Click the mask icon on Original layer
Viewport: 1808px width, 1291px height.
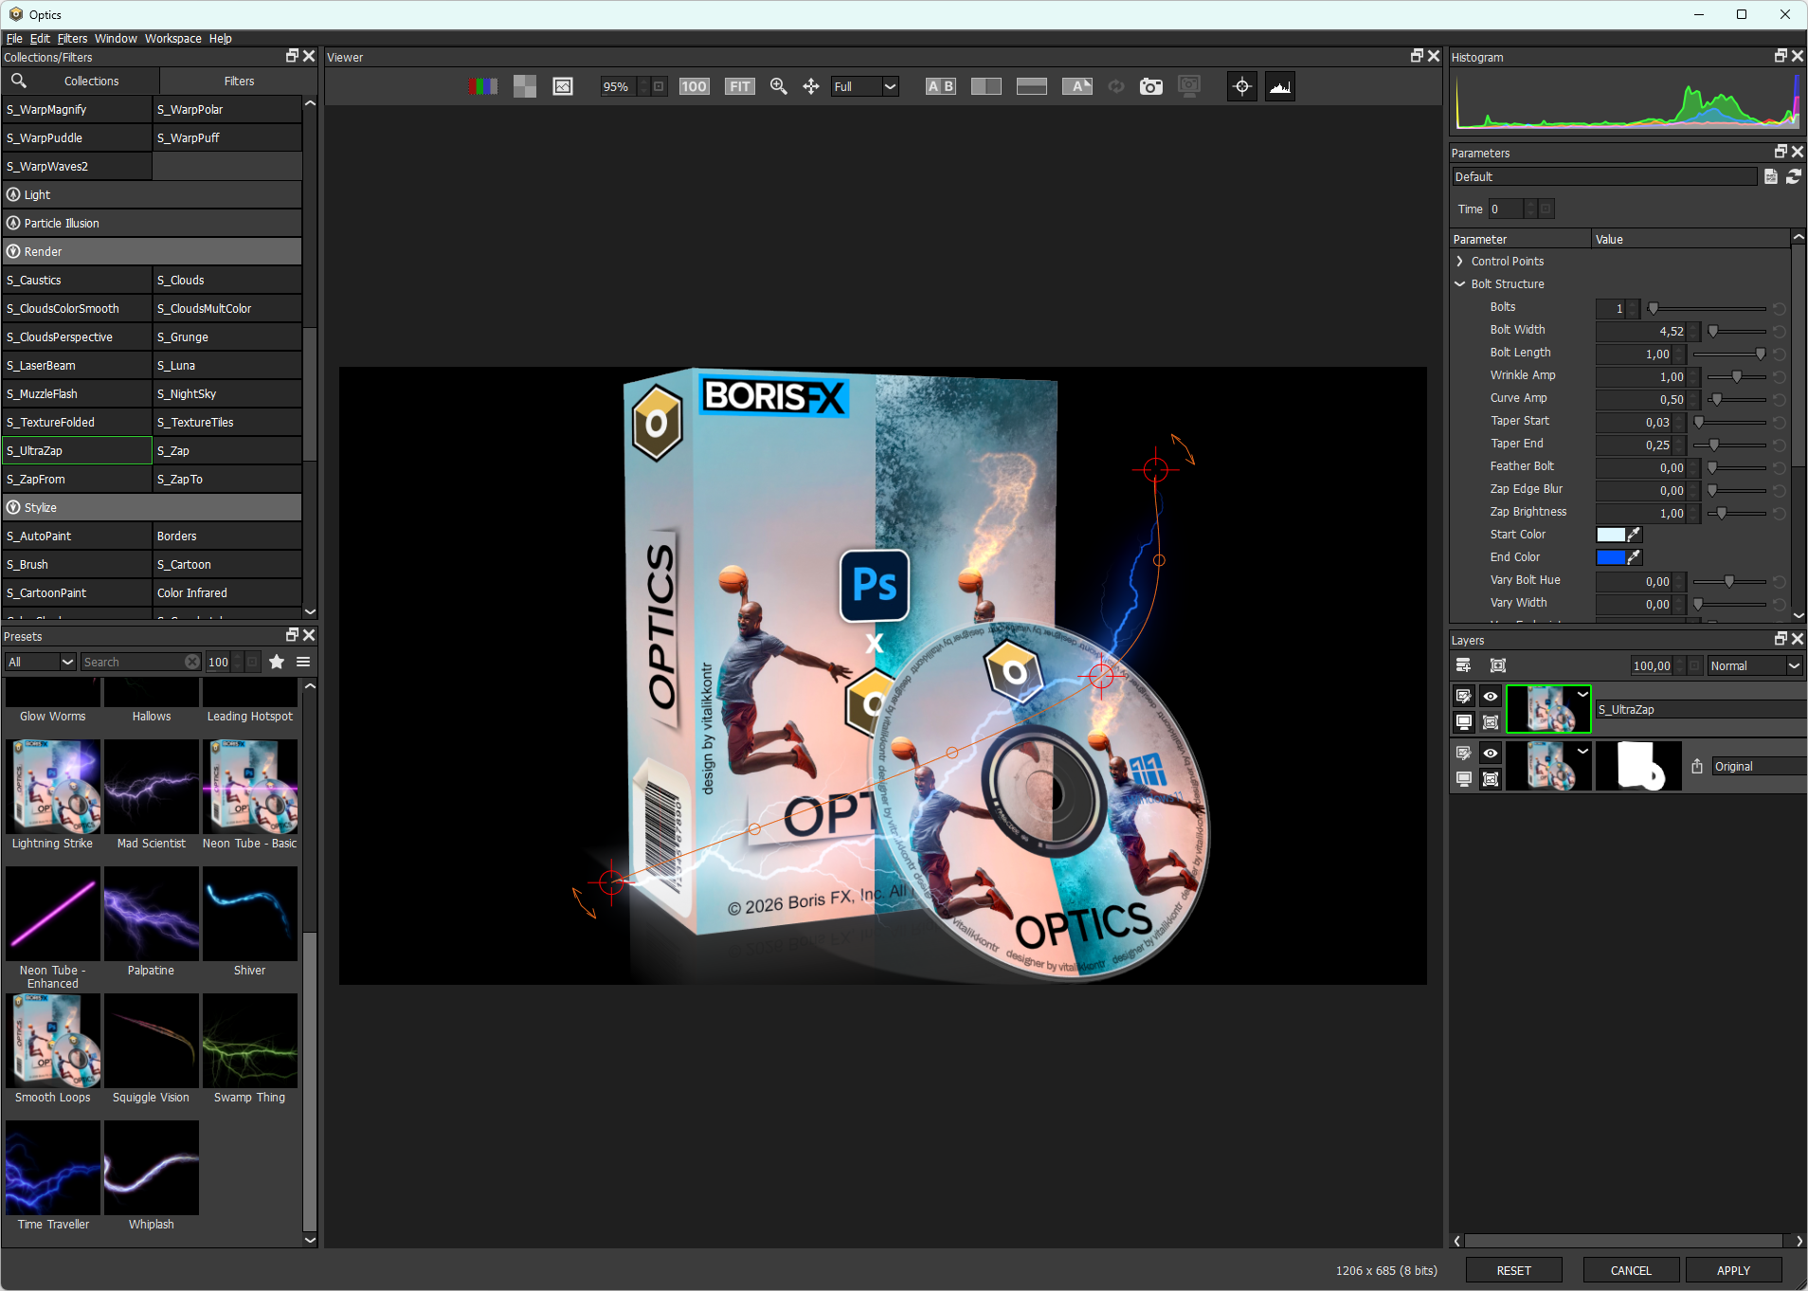point(1491,779)
